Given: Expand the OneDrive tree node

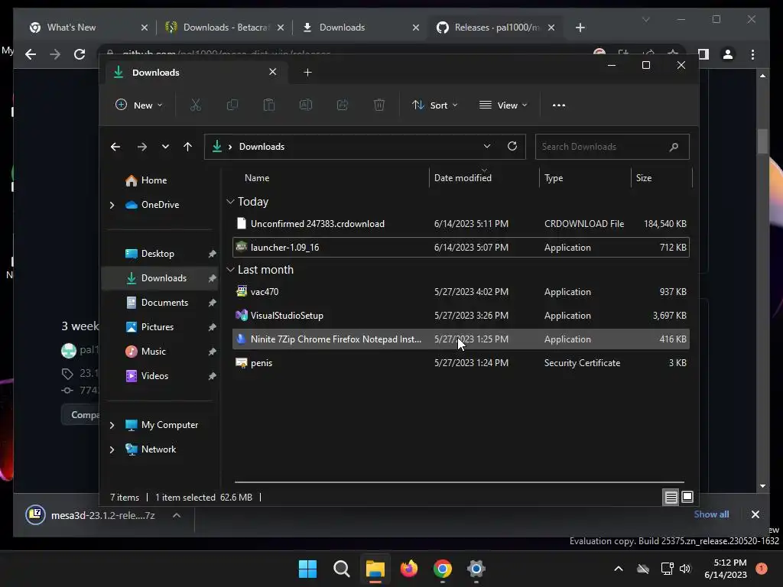Looking at the screenshot, I should (x=112, y=205).
